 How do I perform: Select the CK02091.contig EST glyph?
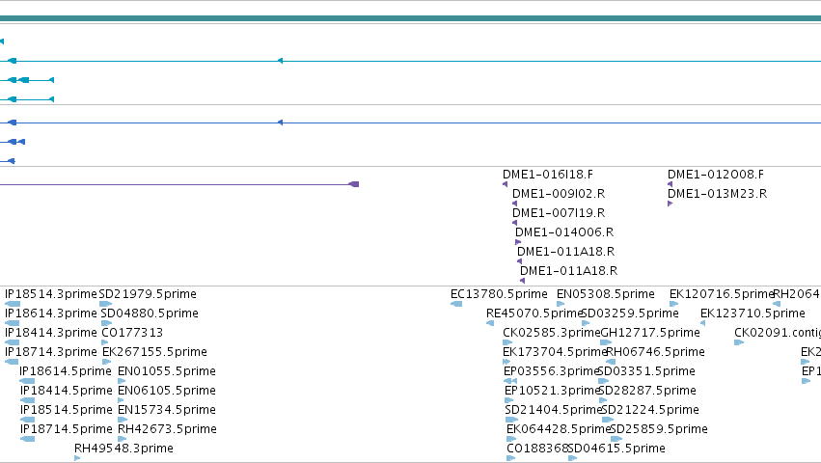pyautogui.click(x=739, y=342)
